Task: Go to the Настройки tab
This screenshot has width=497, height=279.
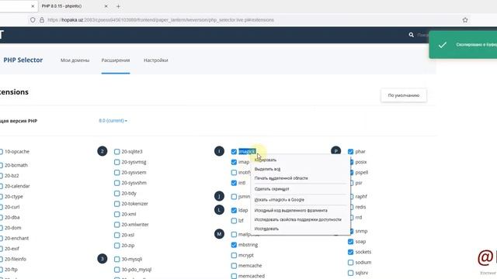Action: pyautogui.click(x=155, y=60)
